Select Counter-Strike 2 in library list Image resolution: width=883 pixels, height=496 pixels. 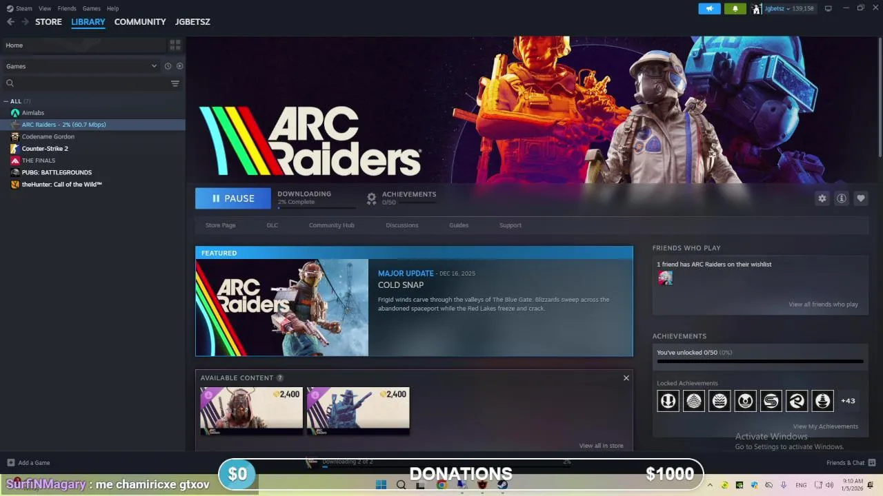(x=92, y=149)
